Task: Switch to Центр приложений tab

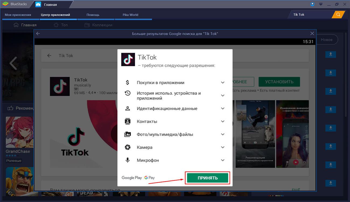Action: 55,15
